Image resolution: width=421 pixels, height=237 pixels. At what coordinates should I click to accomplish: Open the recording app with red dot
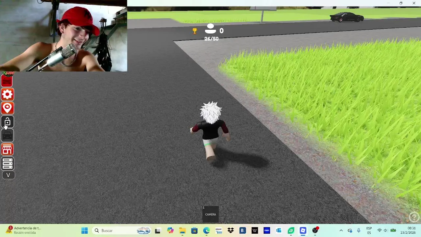315,230
